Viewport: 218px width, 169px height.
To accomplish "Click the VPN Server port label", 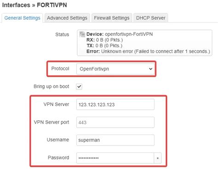I will 52,122.
